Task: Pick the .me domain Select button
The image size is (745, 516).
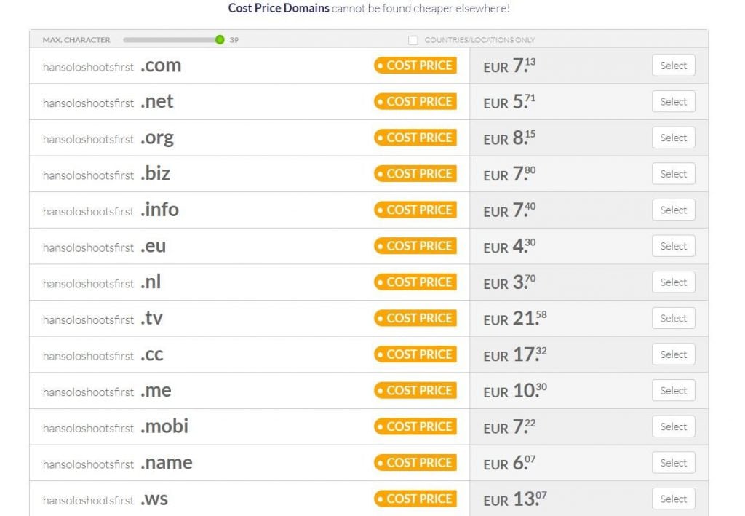Action: 673,390
